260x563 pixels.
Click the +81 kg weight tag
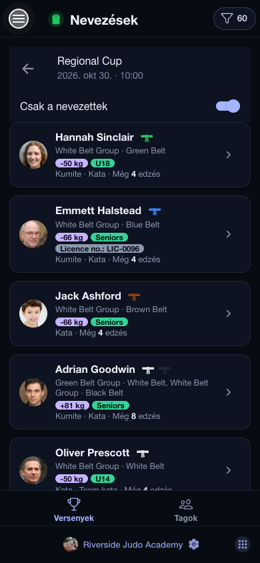[72, 406]
